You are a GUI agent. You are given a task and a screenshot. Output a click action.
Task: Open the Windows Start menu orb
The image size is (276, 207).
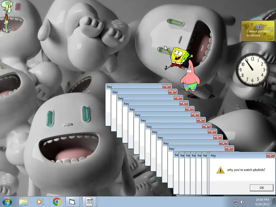(7, 202)
